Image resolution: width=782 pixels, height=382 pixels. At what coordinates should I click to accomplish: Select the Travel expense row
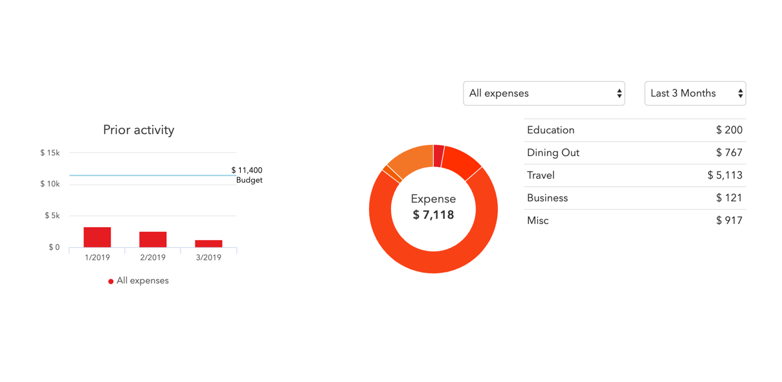634,175
